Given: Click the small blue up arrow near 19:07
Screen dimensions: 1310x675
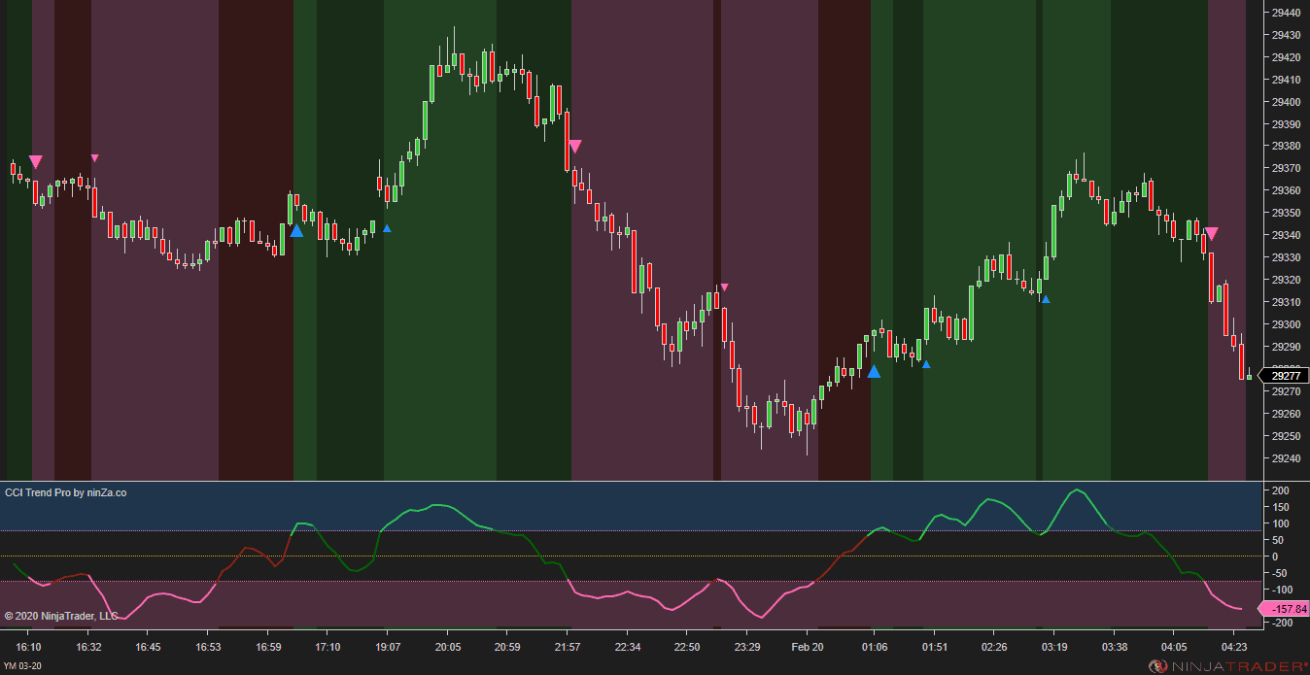Looking at the screenshot, I should pos(387,228).
